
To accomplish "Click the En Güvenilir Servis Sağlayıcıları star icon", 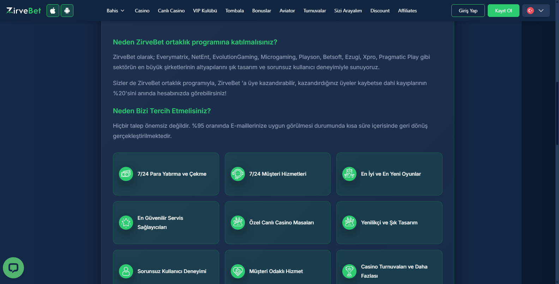I will tap(126, 223).
